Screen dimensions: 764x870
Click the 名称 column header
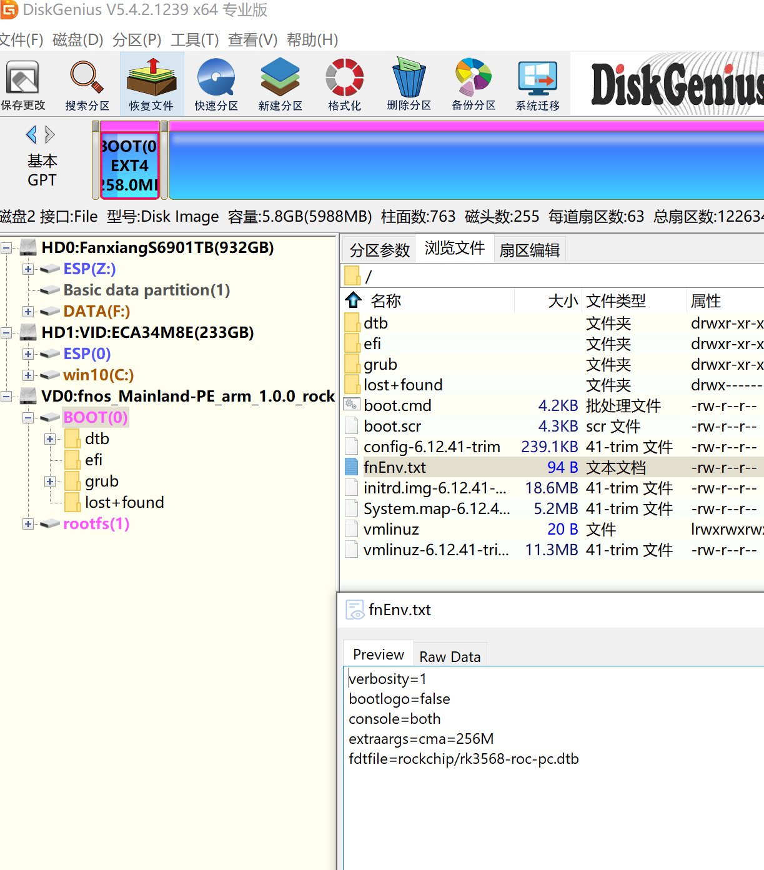(385, 301)
